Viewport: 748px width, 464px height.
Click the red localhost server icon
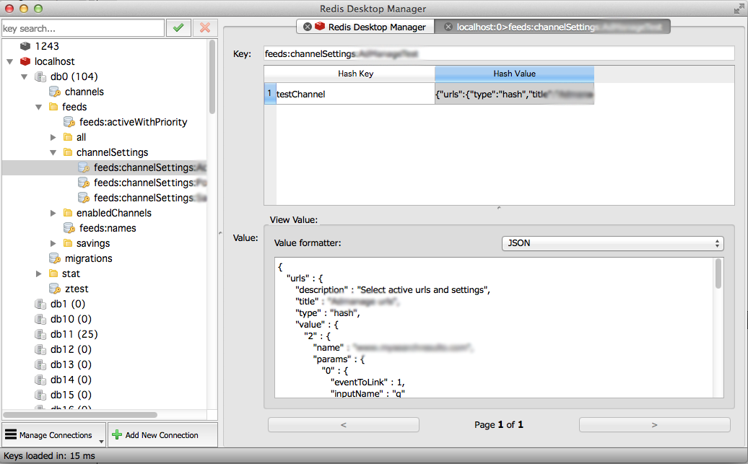click(x=25, y=61)
